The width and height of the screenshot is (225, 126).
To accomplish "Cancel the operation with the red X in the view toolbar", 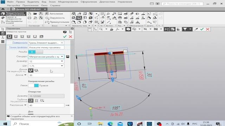I will 207,29.
